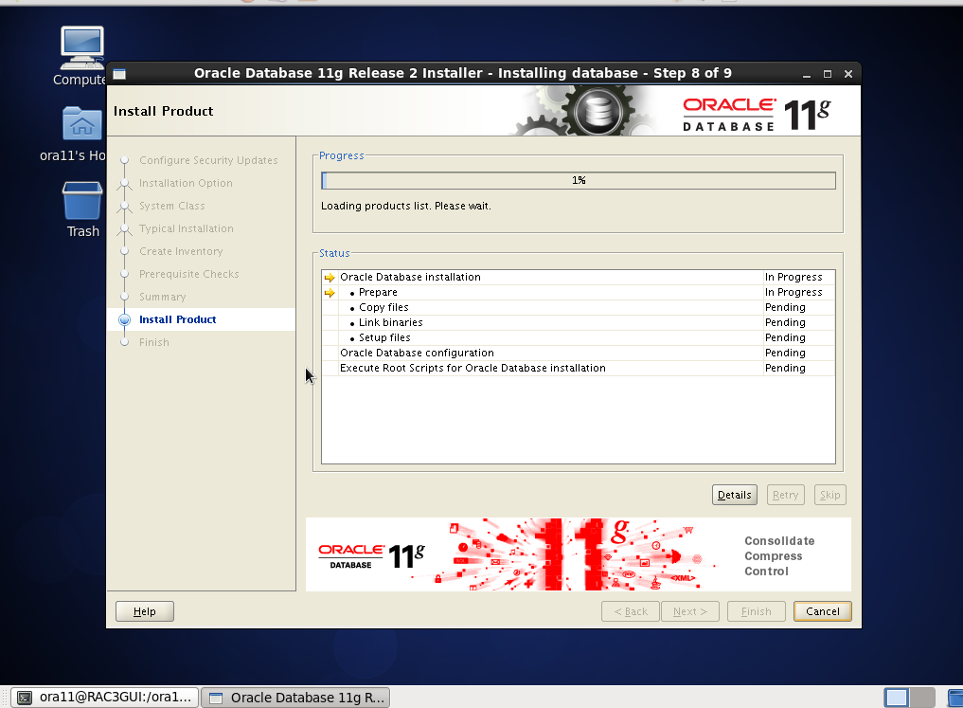
Task: Select Create Inventory step
Action: 181,251
